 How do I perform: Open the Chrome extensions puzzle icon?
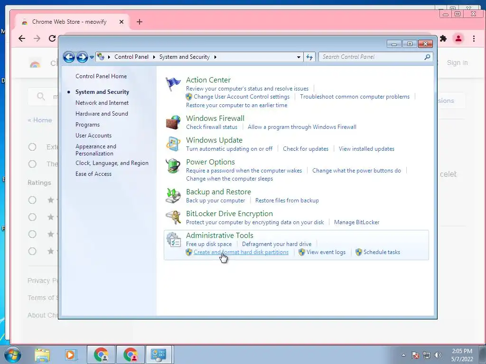[x=443, y=38]
